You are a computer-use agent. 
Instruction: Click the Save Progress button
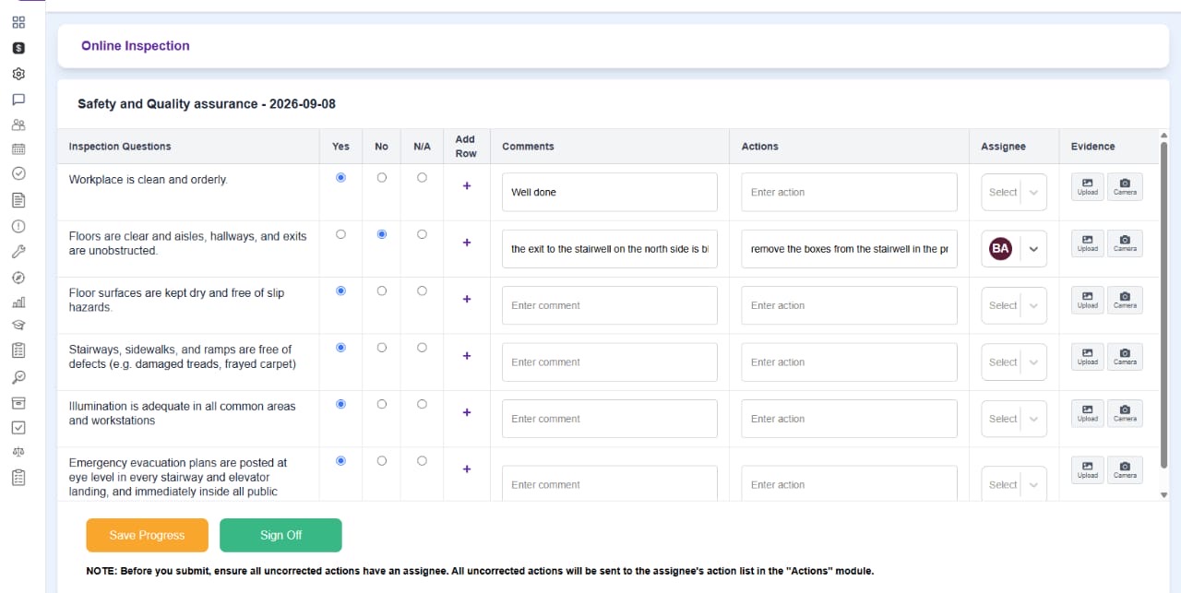tap(147, 535)
